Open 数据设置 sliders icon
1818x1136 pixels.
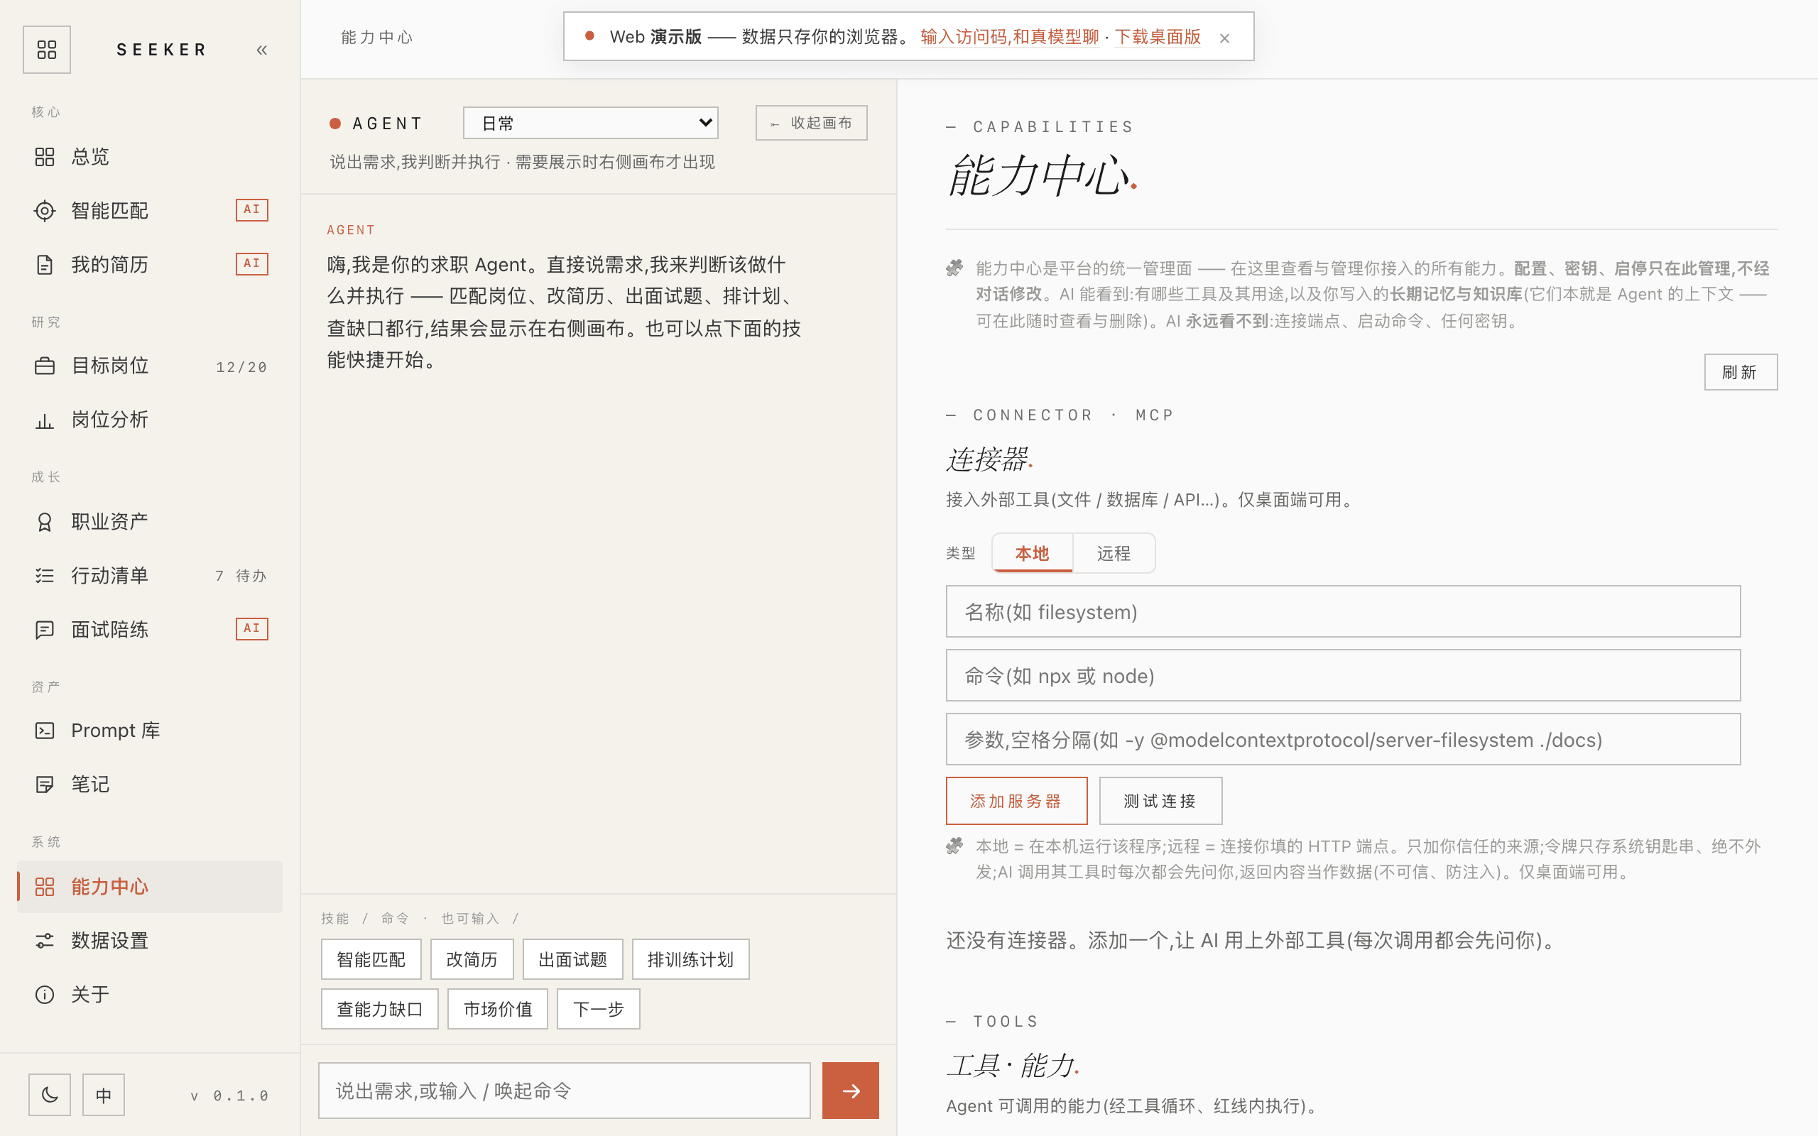44,941
